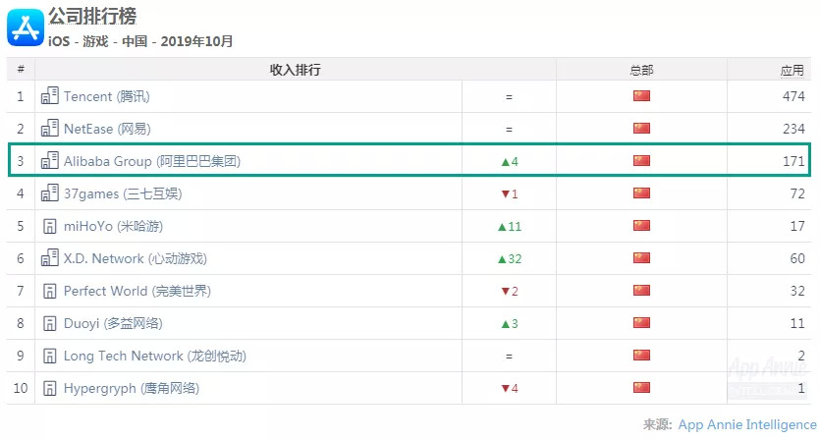Click the building icon beside Duoyi
The height and width of the screenshot is (440, 820).
click(49, 323)
